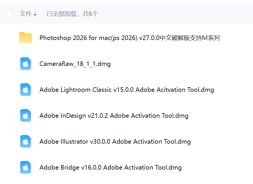Open the Photoshop 2026 folder icon

[x=26, y=38]
